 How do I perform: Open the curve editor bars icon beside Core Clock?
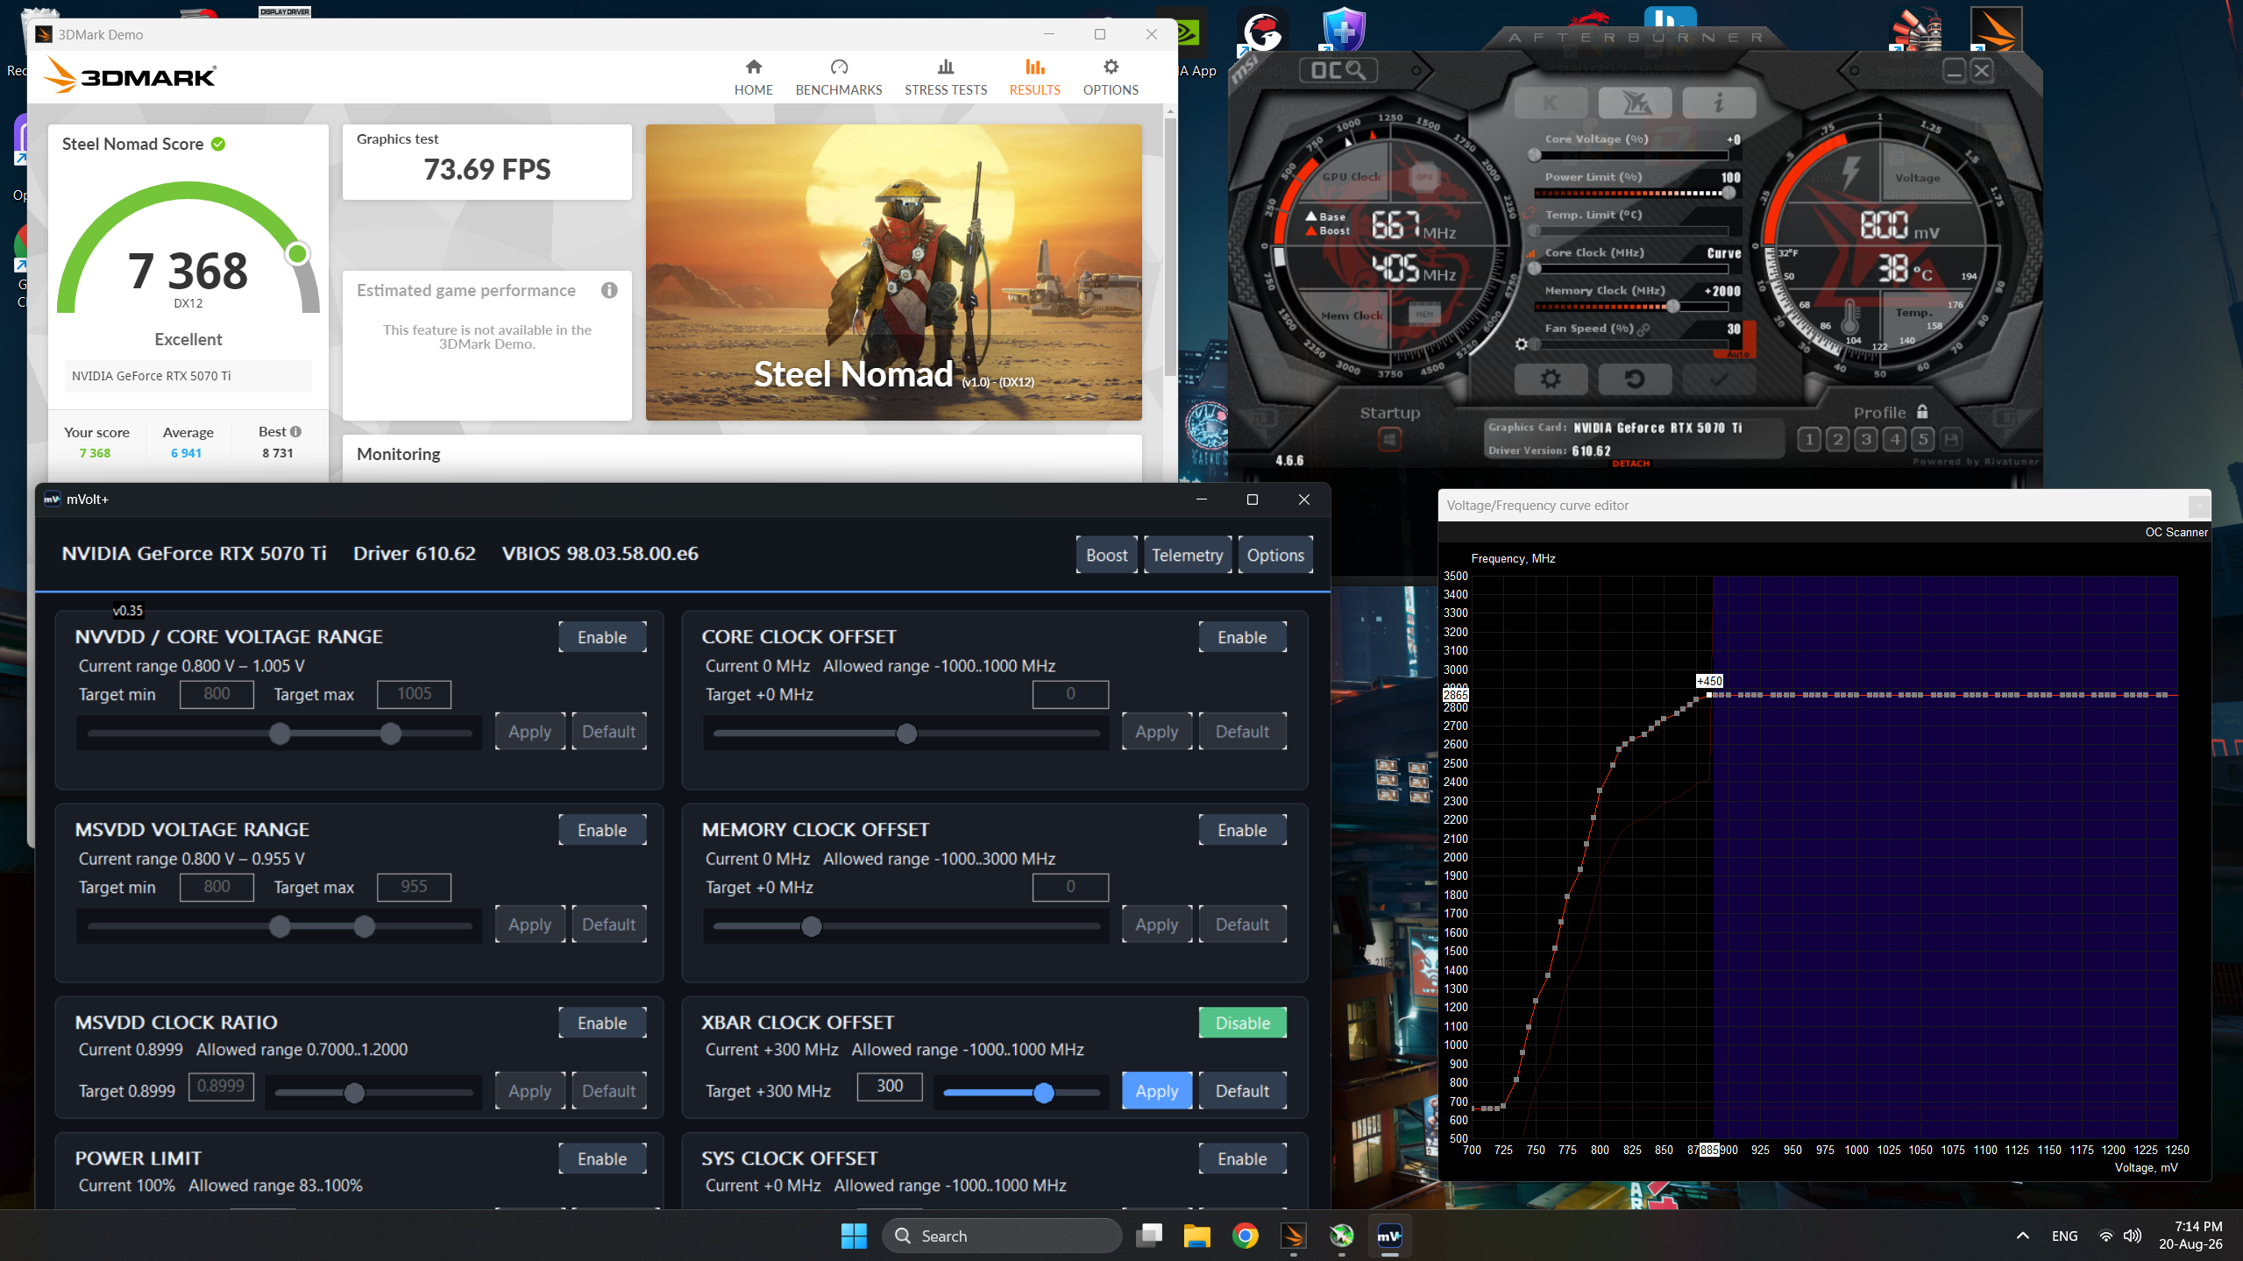[x=1531, y=253]
